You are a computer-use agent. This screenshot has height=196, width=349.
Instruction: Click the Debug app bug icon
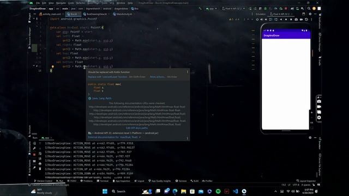[x=266, y=9]
